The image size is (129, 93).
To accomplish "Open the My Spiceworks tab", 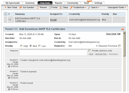I will (13, 3).
